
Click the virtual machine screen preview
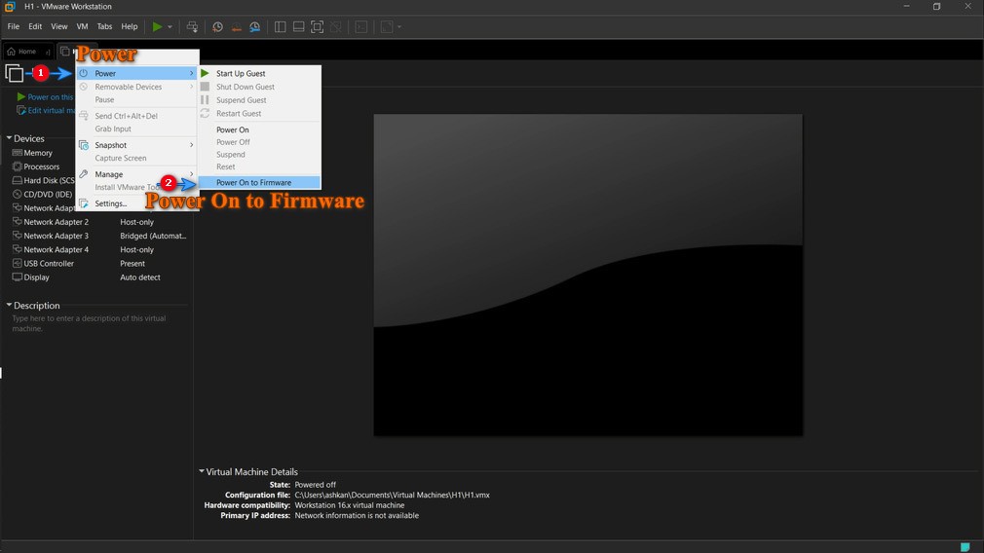coord(588,275)
